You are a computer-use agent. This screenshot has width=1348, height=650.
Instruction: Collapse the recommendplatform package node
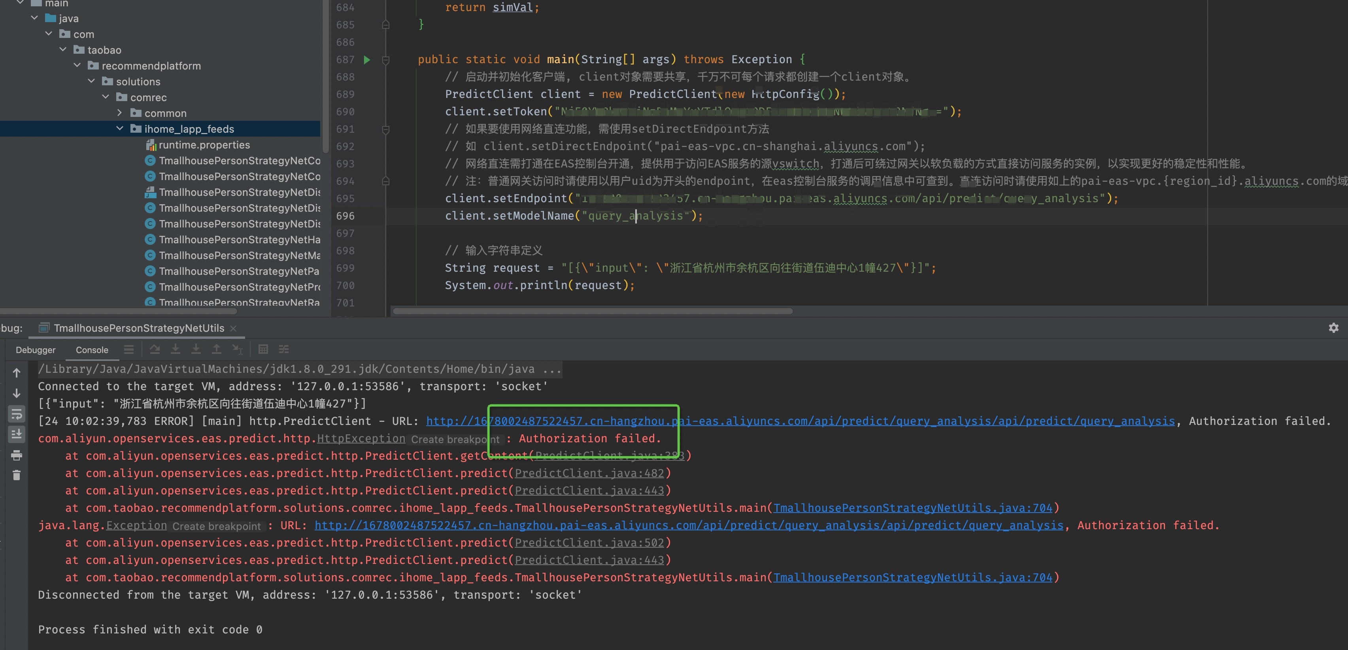tap(77, 66)
